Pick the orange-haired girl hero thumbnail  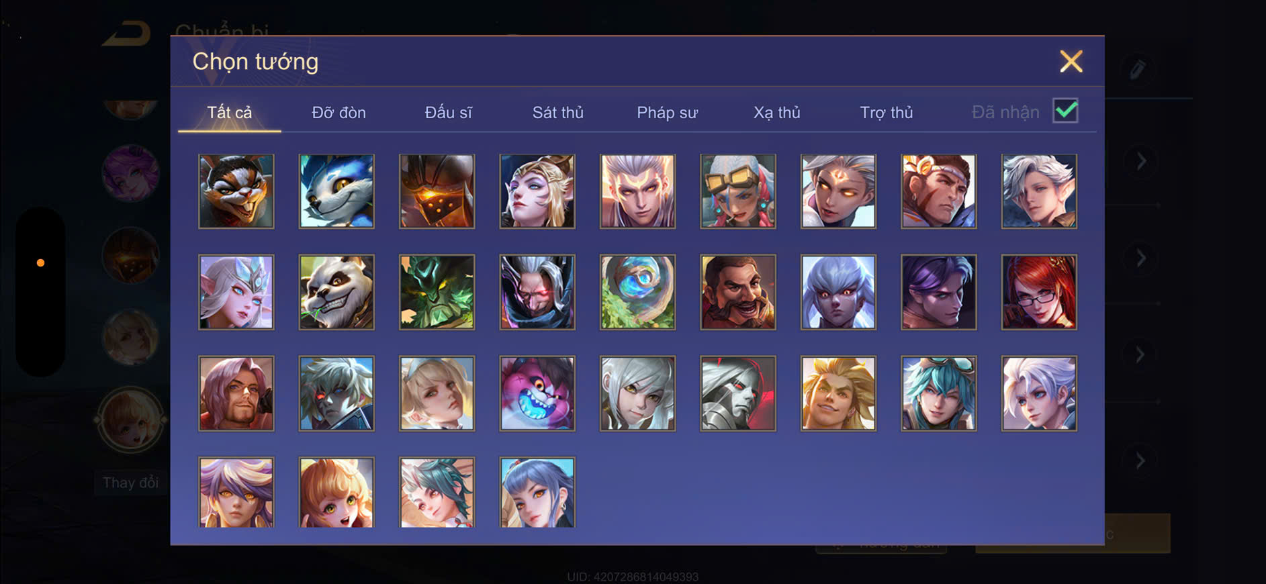(336, 493)
